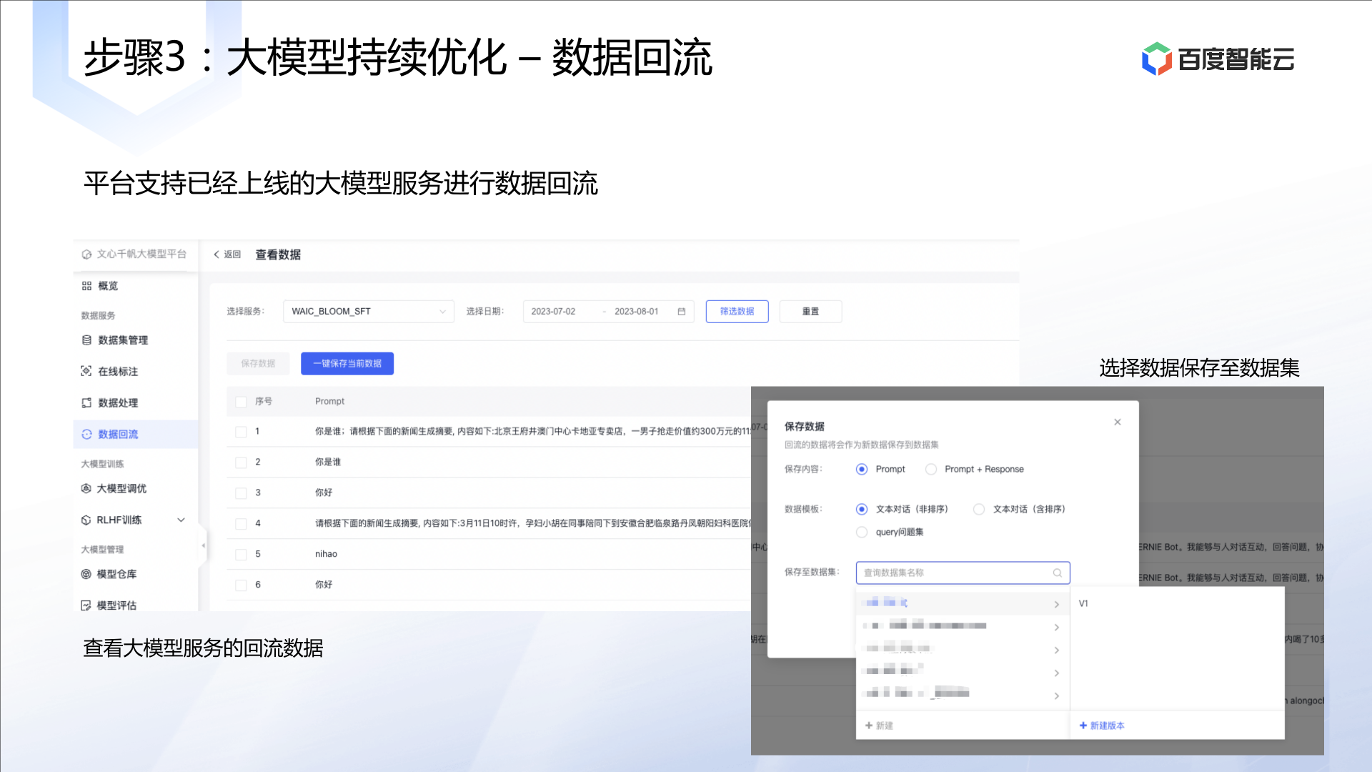Click the 查询数据集名称 search field
The width and height of the screenshot is (1372, 772).
coord(963,573)
